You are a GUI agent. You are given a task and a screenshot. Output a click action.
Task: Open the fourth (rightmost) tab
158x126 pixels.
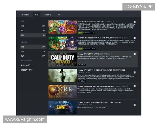[59, 15]
